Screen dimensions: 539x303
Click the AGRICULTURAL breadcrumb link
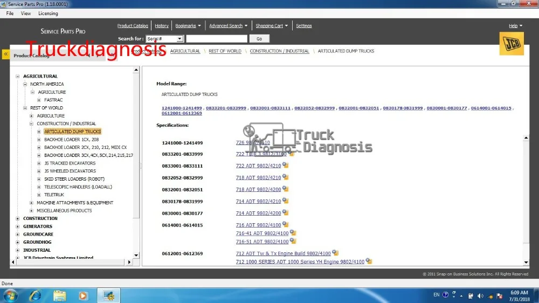185,51
